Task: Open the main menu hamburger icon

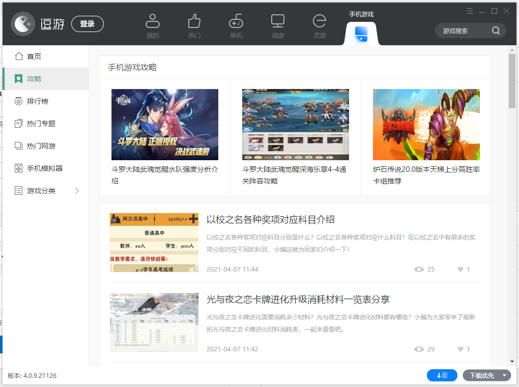Action: click(470, 11)
